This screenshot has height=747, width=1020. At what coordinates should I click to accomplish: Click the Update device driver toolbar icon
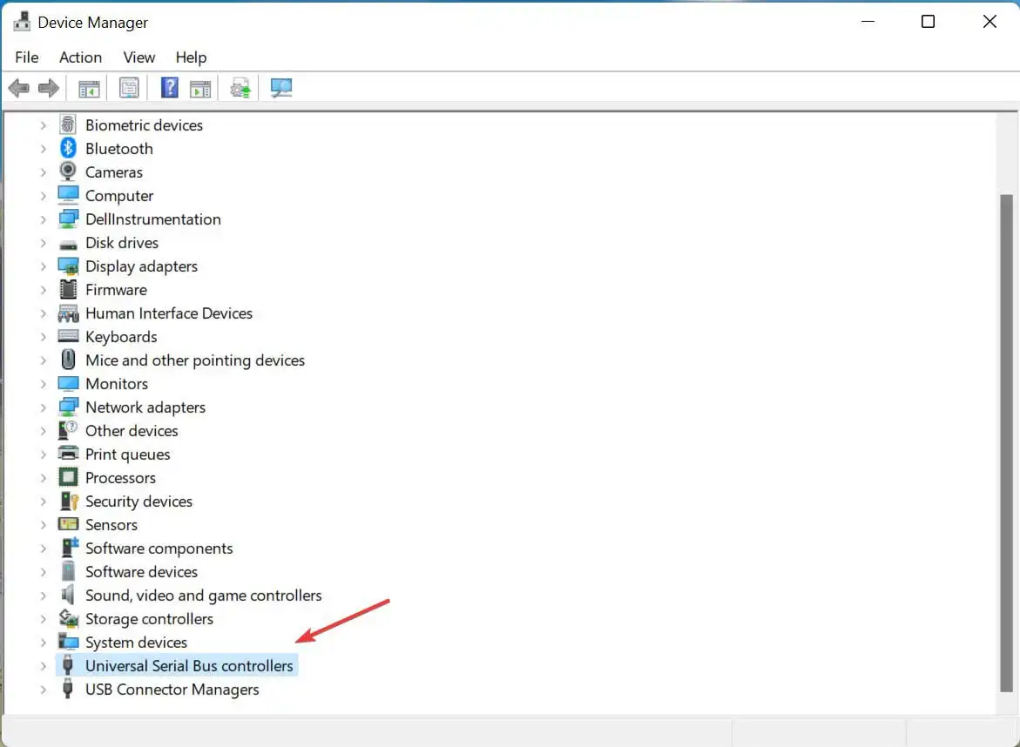point(240,88)
